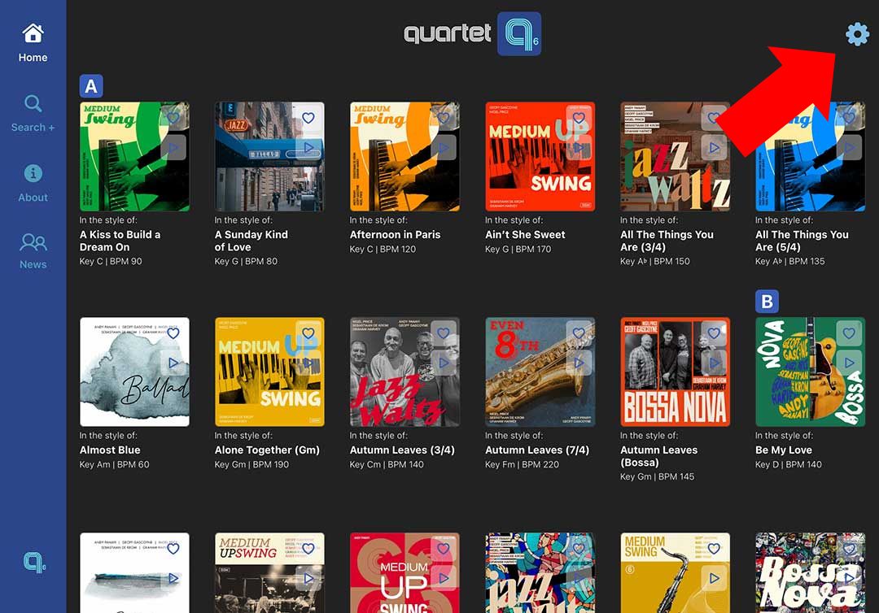
Task: Favorite Be My Love track
Action: [x=849, y=333]
